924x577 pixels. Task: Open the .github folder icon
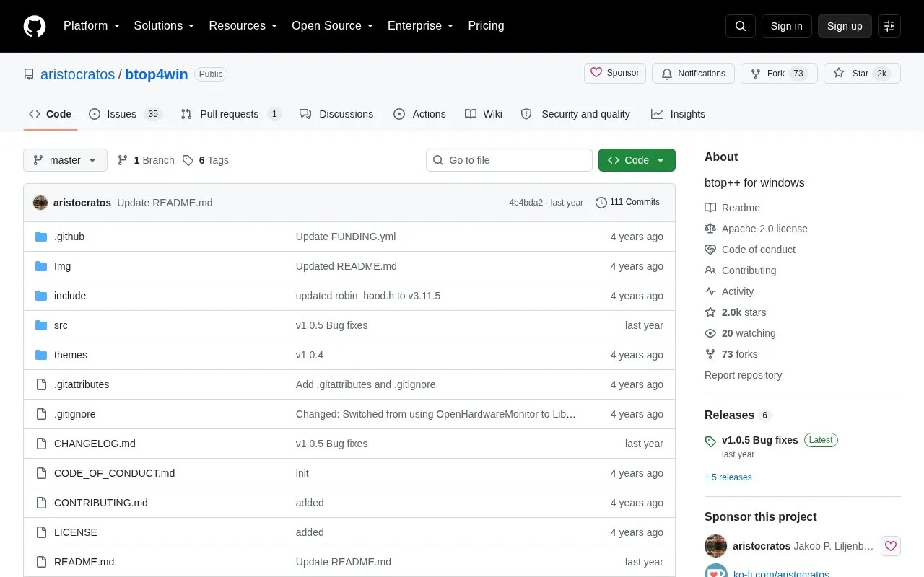tap(41, 237)
